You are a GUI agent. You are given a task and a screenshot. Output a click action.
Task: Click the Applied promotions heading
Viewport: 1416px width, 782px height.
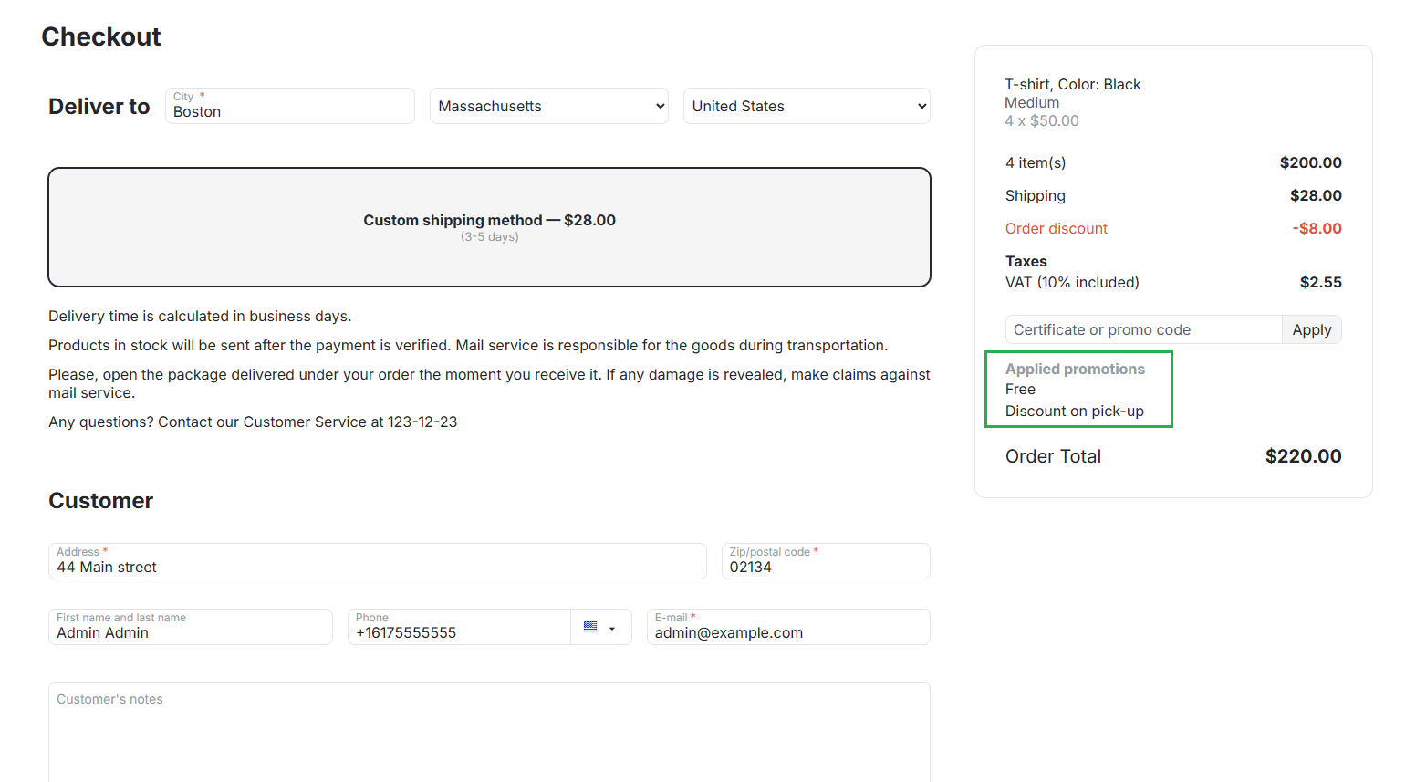[x=1075, y=369]
